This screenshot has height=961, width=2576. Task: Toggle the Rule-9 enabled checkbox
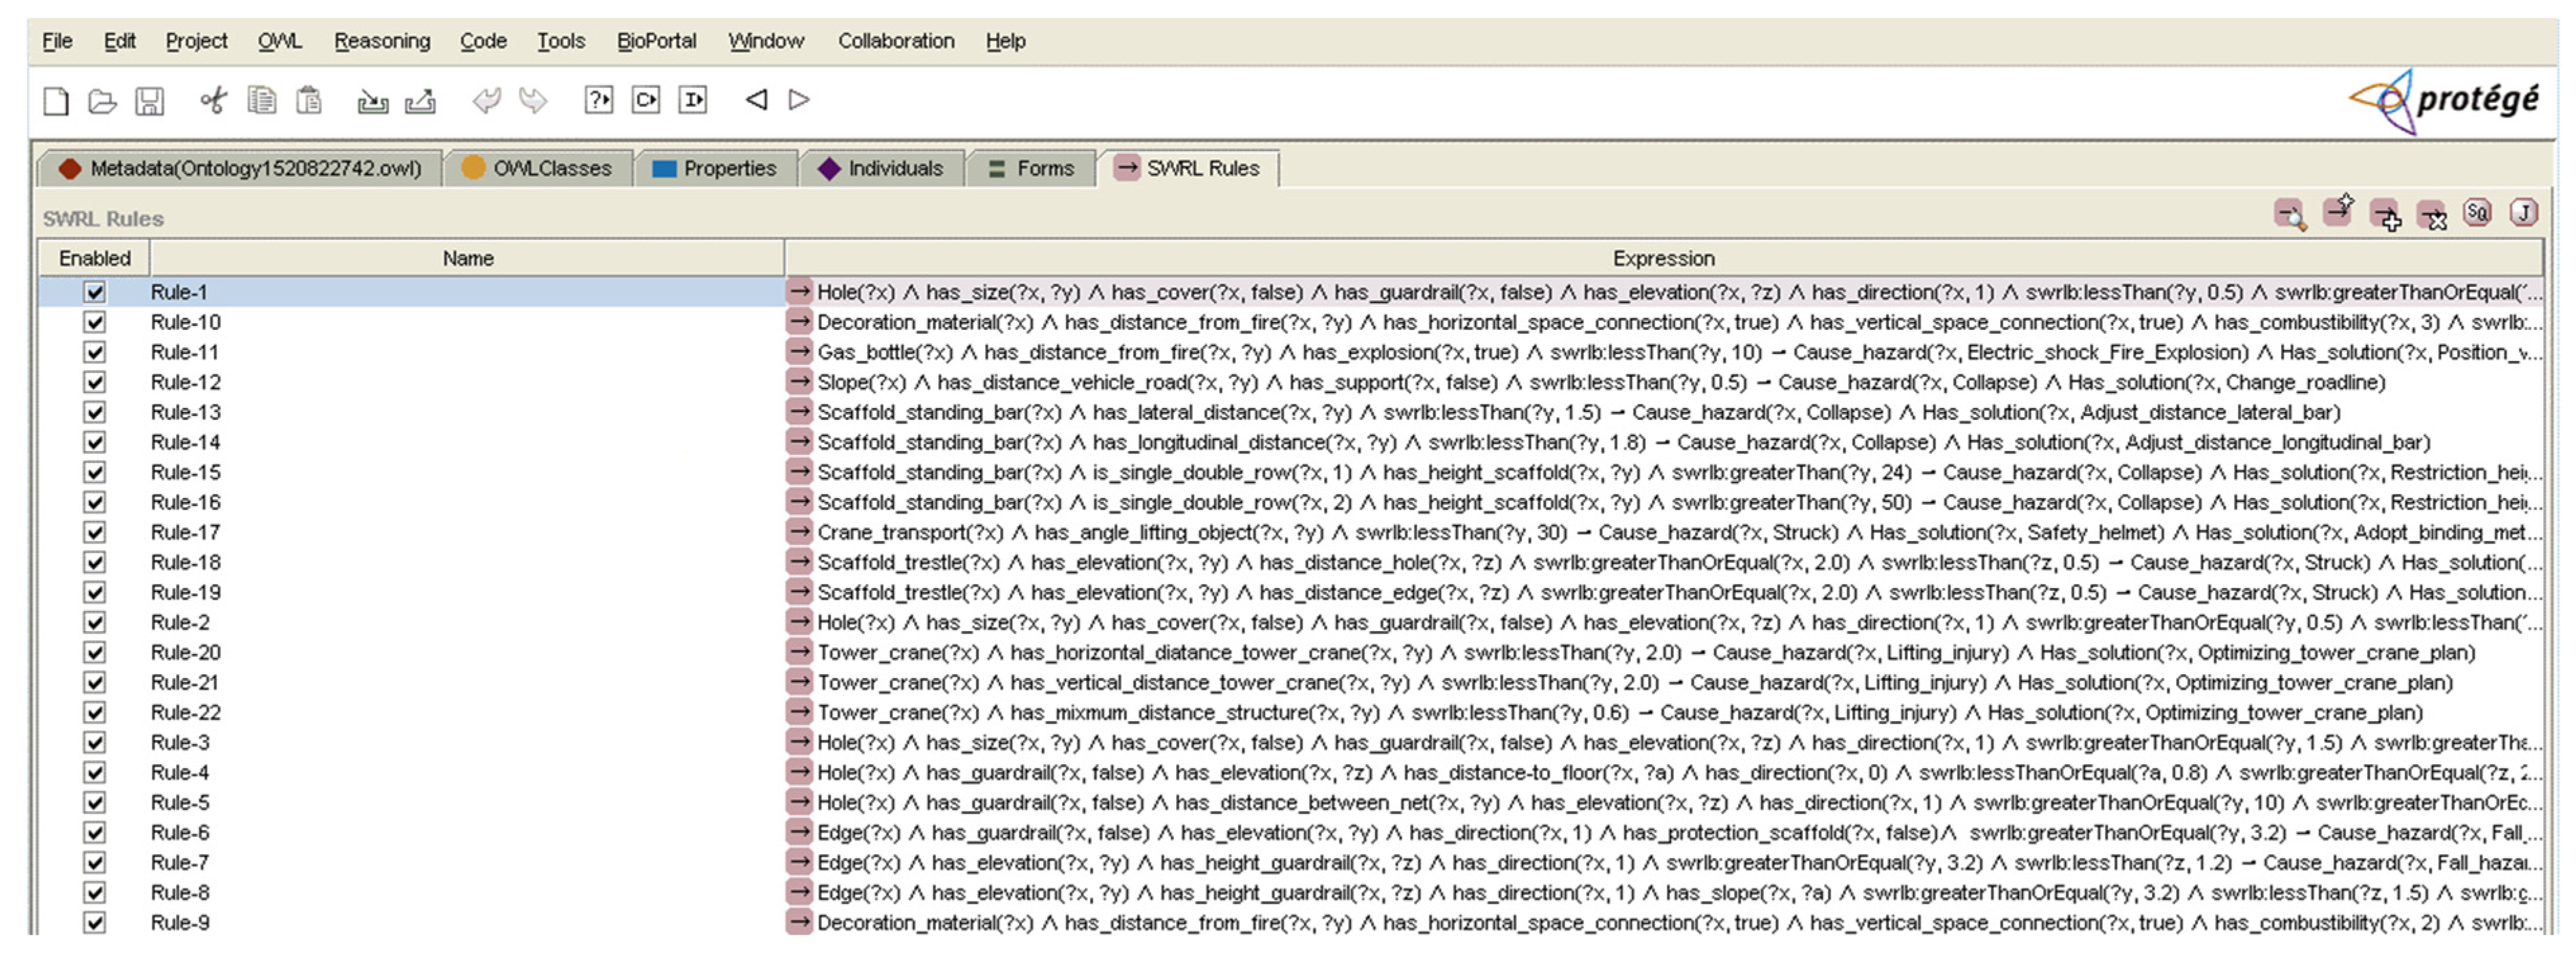95,922
